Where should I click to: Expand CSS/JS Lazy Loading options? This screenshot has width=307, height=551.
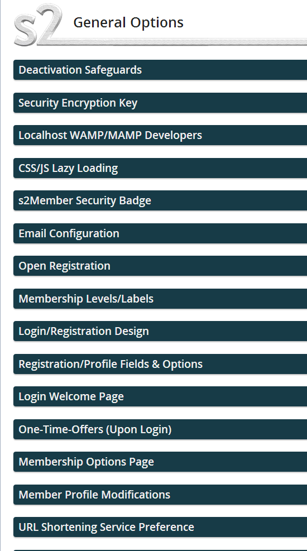coord(160,168)
